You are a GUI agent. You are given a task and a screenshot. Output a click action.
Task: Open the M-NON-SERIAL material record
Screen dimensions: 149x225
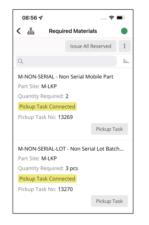65,77
